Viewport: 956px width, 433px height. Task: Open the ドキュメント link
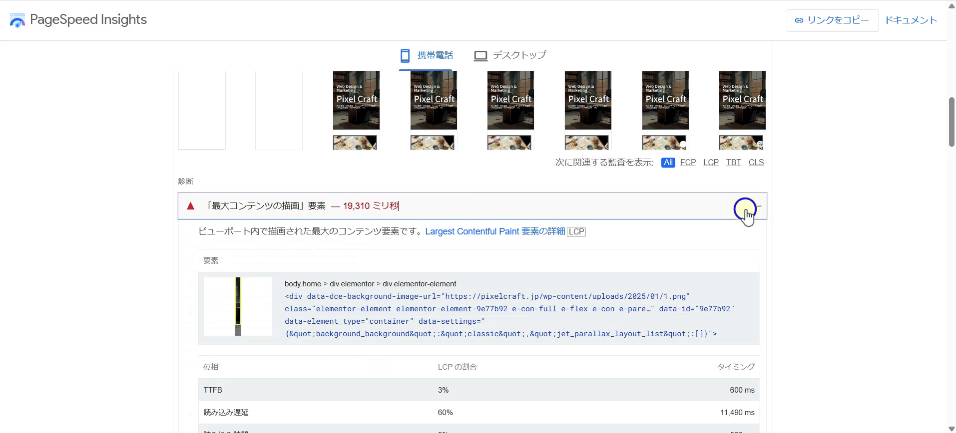[x=911, y=20]
